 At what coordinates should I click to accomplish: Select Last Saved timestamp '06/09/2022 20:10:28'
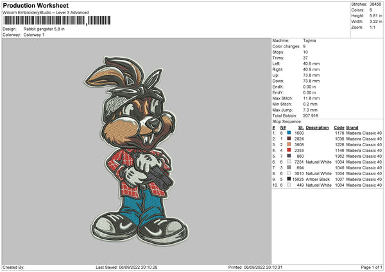[x=138, y=268]
